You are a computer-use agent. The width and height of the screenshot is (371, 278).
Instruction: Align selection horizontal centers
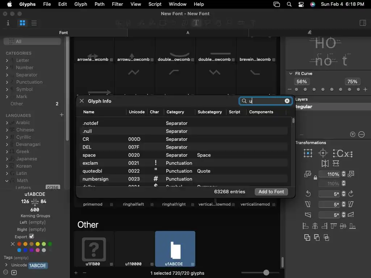point(315,226)
